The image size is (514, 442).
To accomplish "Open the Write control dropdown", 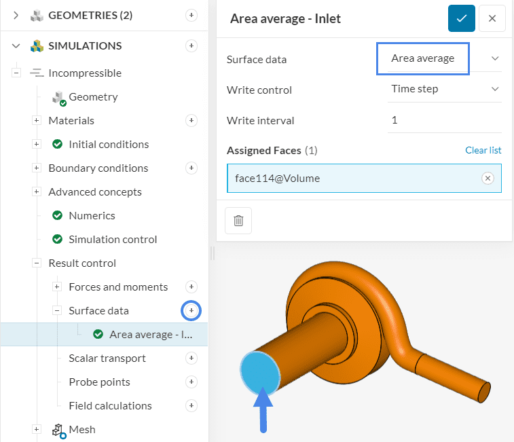I will click(444, 89).
